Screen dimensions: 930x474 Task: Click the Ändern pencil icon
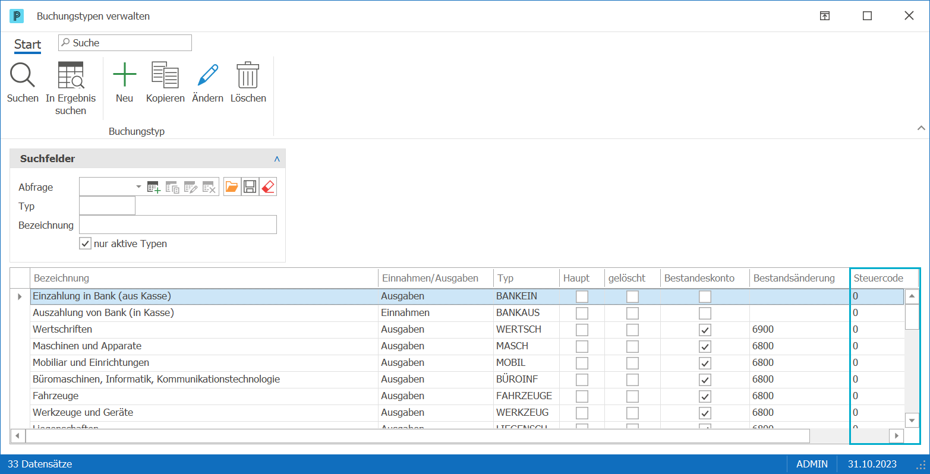[x=208, y=75]
